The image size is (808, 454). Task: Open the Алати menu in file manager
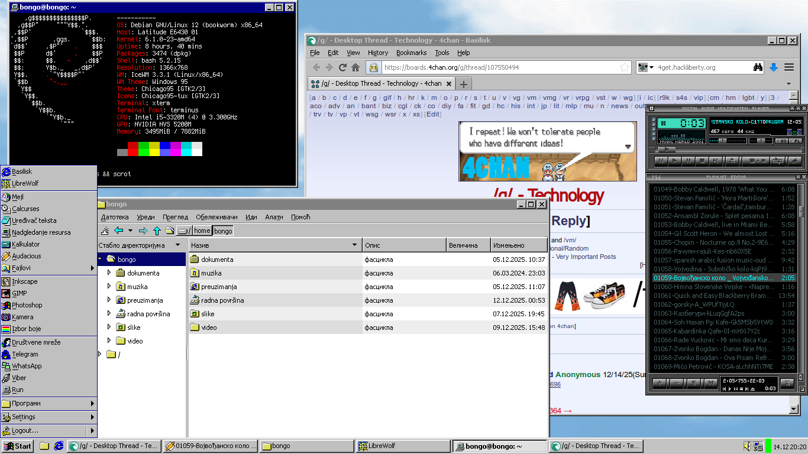[x=274, y=217]
